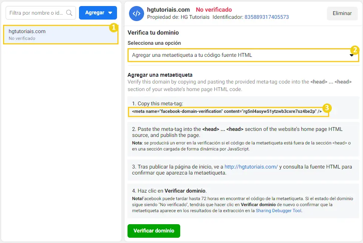Click the facebook-domain-verification meta-tag code
Viewport: 363px width, 243px height.
click(x=227, y=111)
